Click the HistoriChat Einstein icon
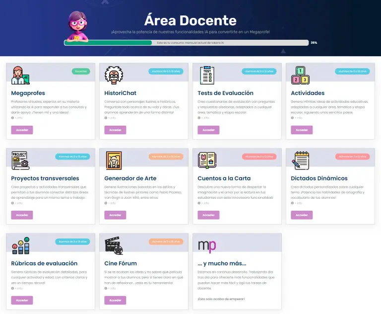 coord(114,75)
